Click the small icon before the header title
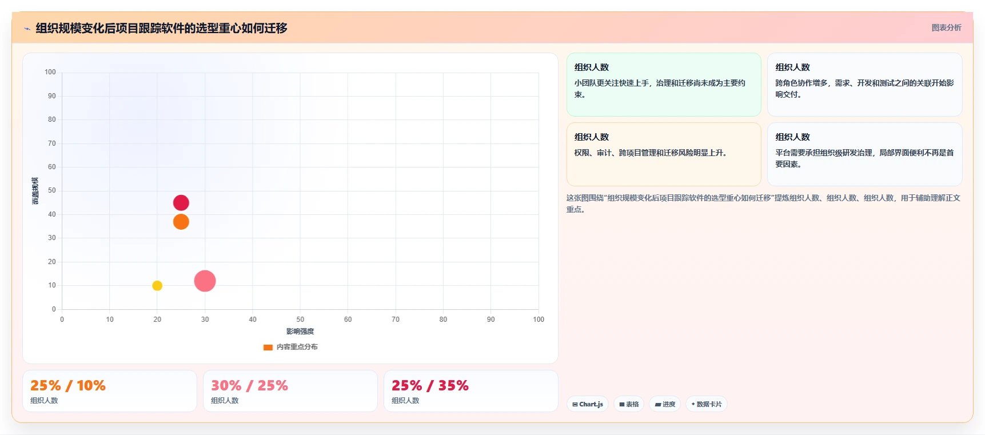Viewport: 985px width, 435px height. (x=27, y=29)
